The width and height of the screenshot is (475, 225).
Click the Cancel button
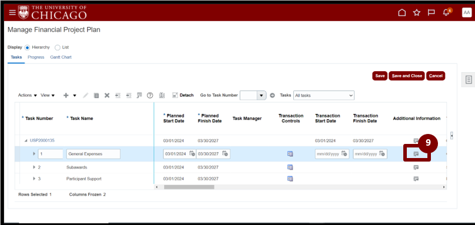coord(436,76)
